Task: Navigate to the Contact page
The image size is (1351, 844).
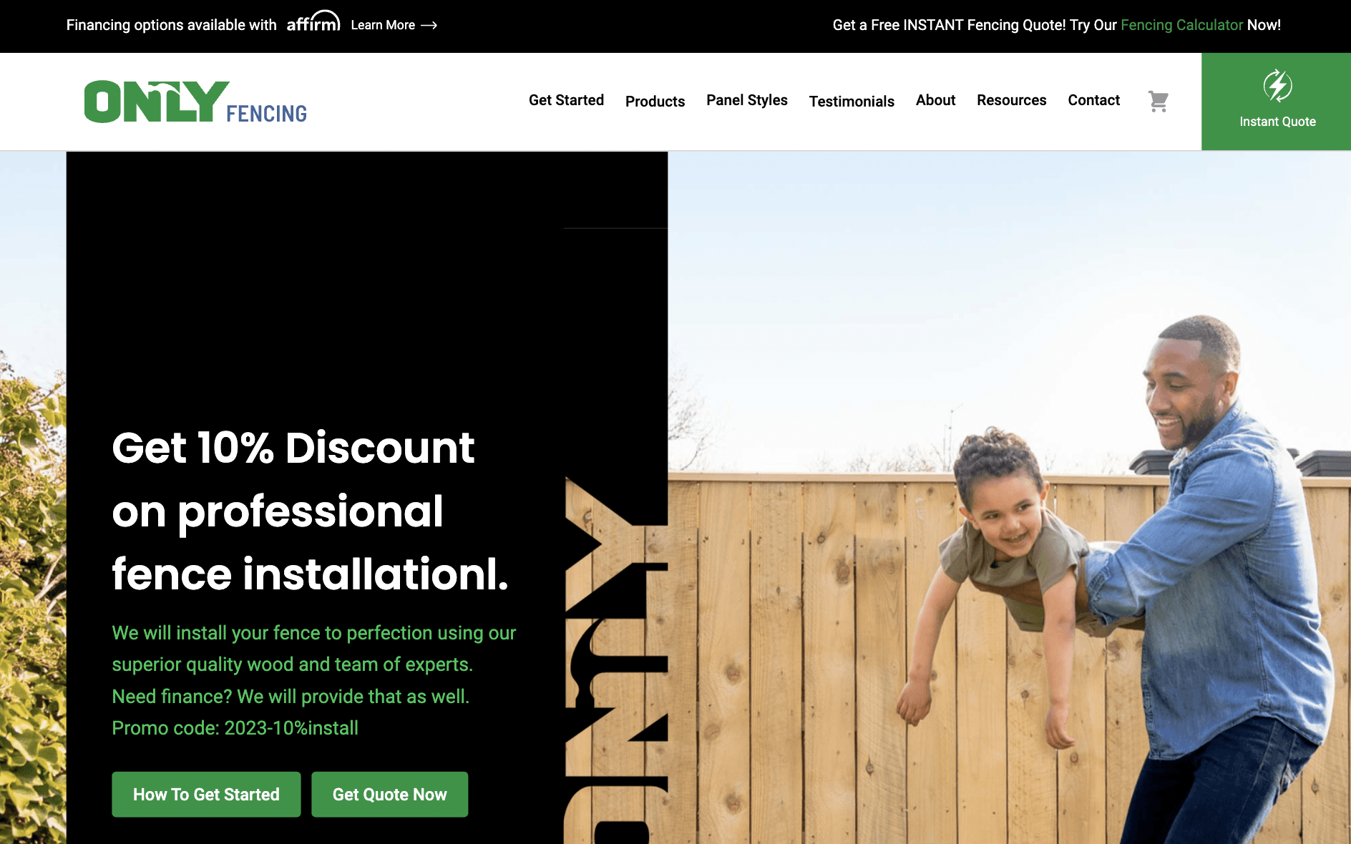Action: click(1093, 100)
